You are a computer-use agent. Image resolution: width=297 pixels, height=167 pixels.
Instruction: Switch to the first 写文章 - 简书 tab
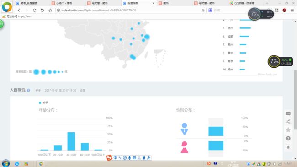[x=103, y=3]
